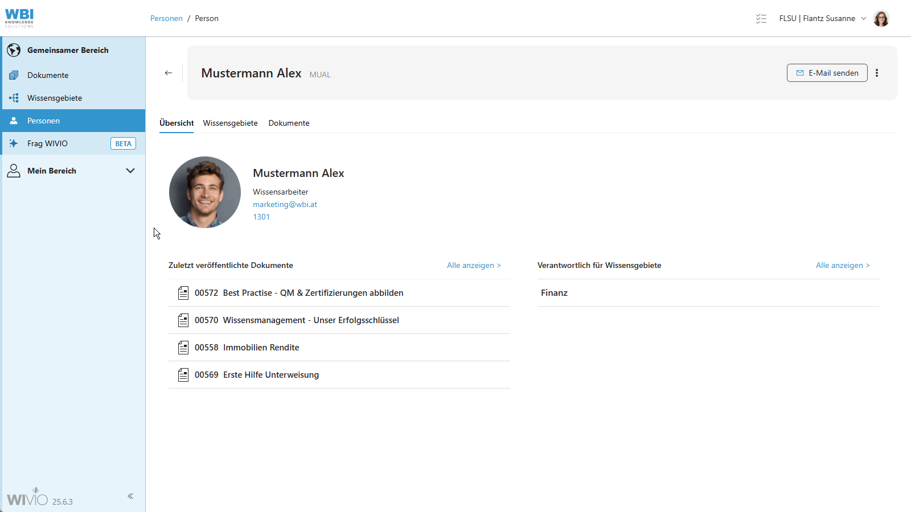Screen dimensions: 911x512
Task: Collapse the left sidebar
Action: coord(130,496)
